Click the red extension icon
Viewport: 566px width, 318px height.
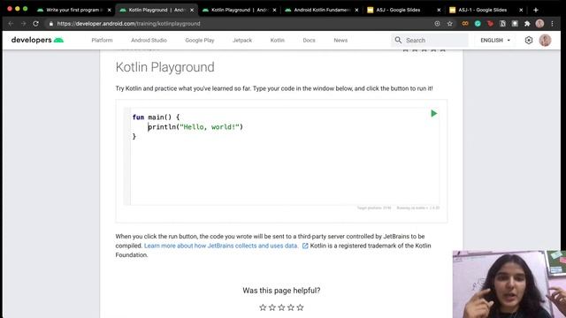490,24
